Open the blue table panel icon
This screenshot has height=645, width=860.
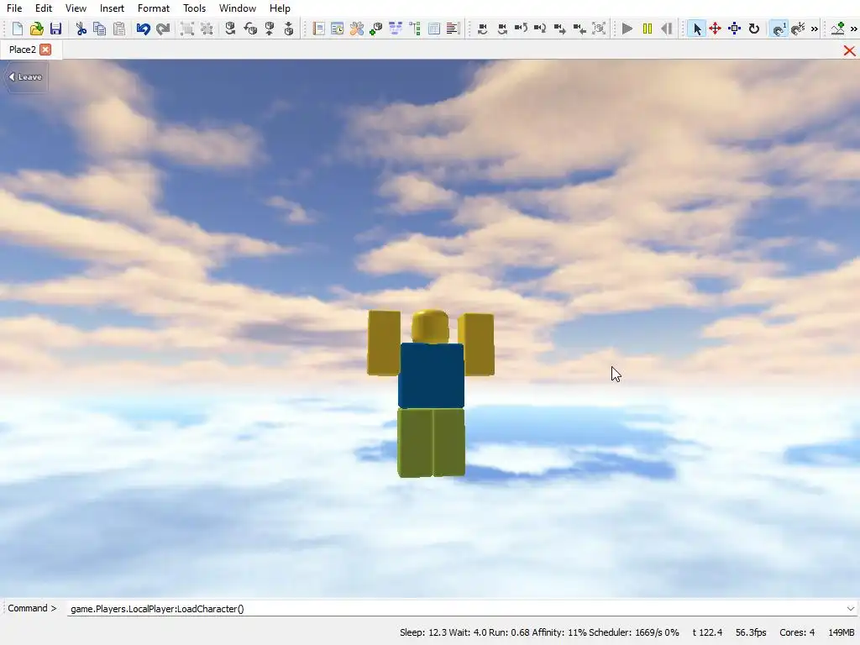(x=434, y=29)
